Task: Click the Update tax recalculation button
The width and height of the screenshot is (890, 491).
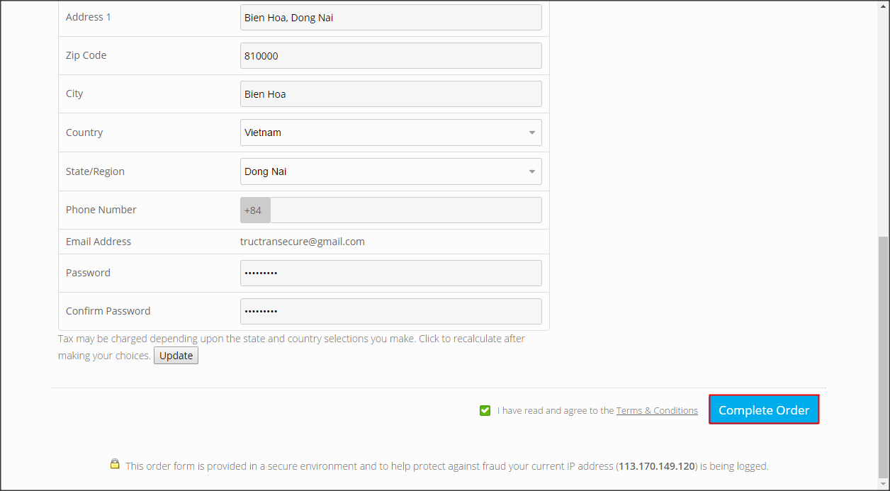Action: pos(176,356)
